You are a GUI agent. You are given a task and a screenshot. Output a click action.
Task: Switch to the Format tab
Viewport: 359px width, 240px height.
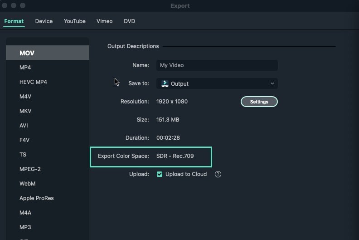coord(14,21)
